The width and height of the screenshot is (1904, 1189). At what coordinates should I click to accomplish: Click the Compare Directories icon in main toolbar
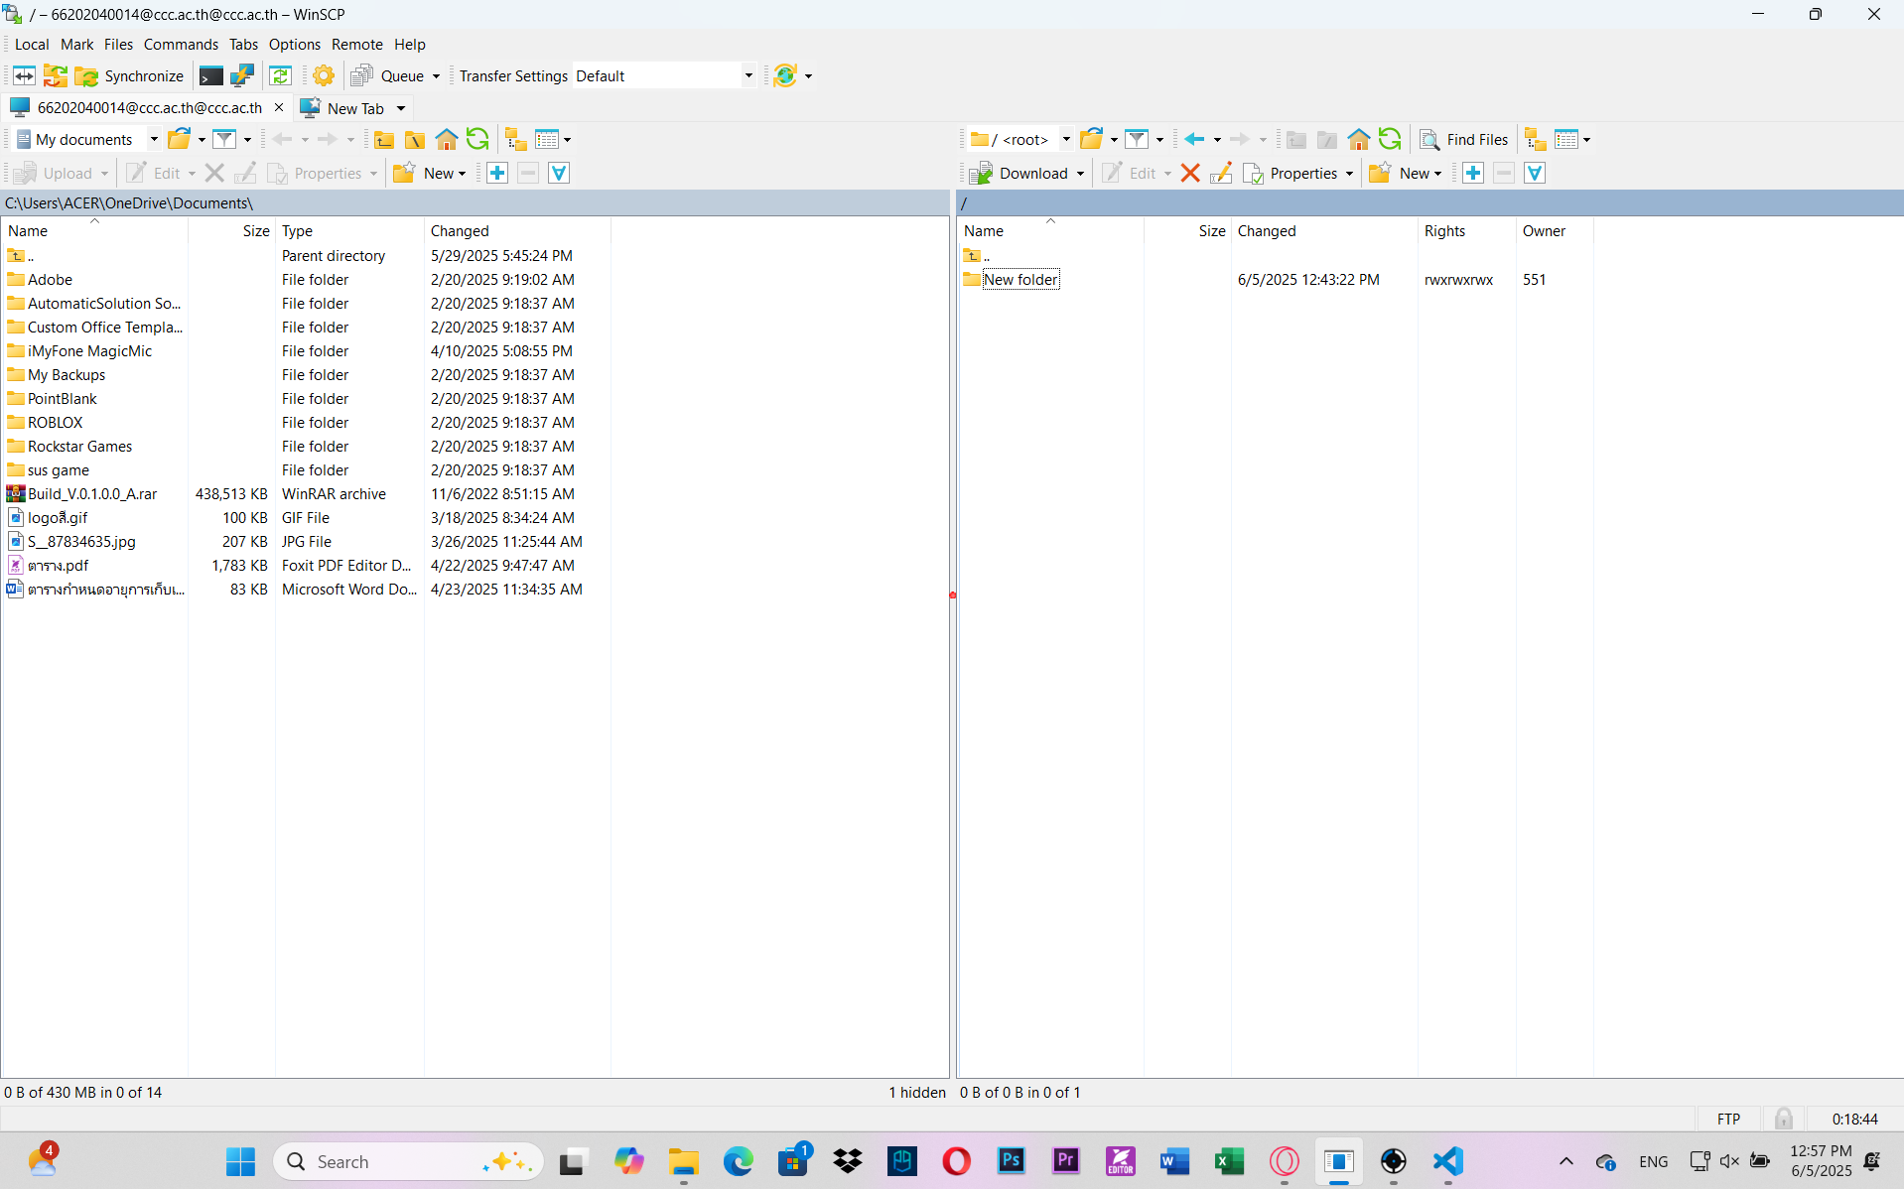click(24, 75)
